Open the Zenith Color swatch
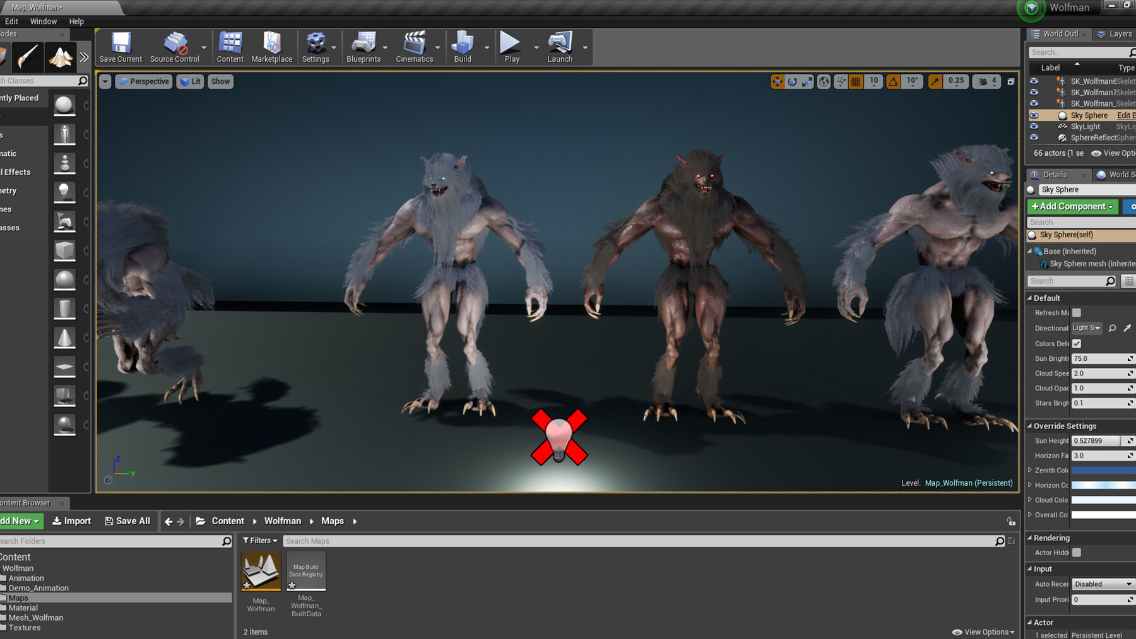The image size is (1136, 639). pyautogui.click(x=1104, y=471)
